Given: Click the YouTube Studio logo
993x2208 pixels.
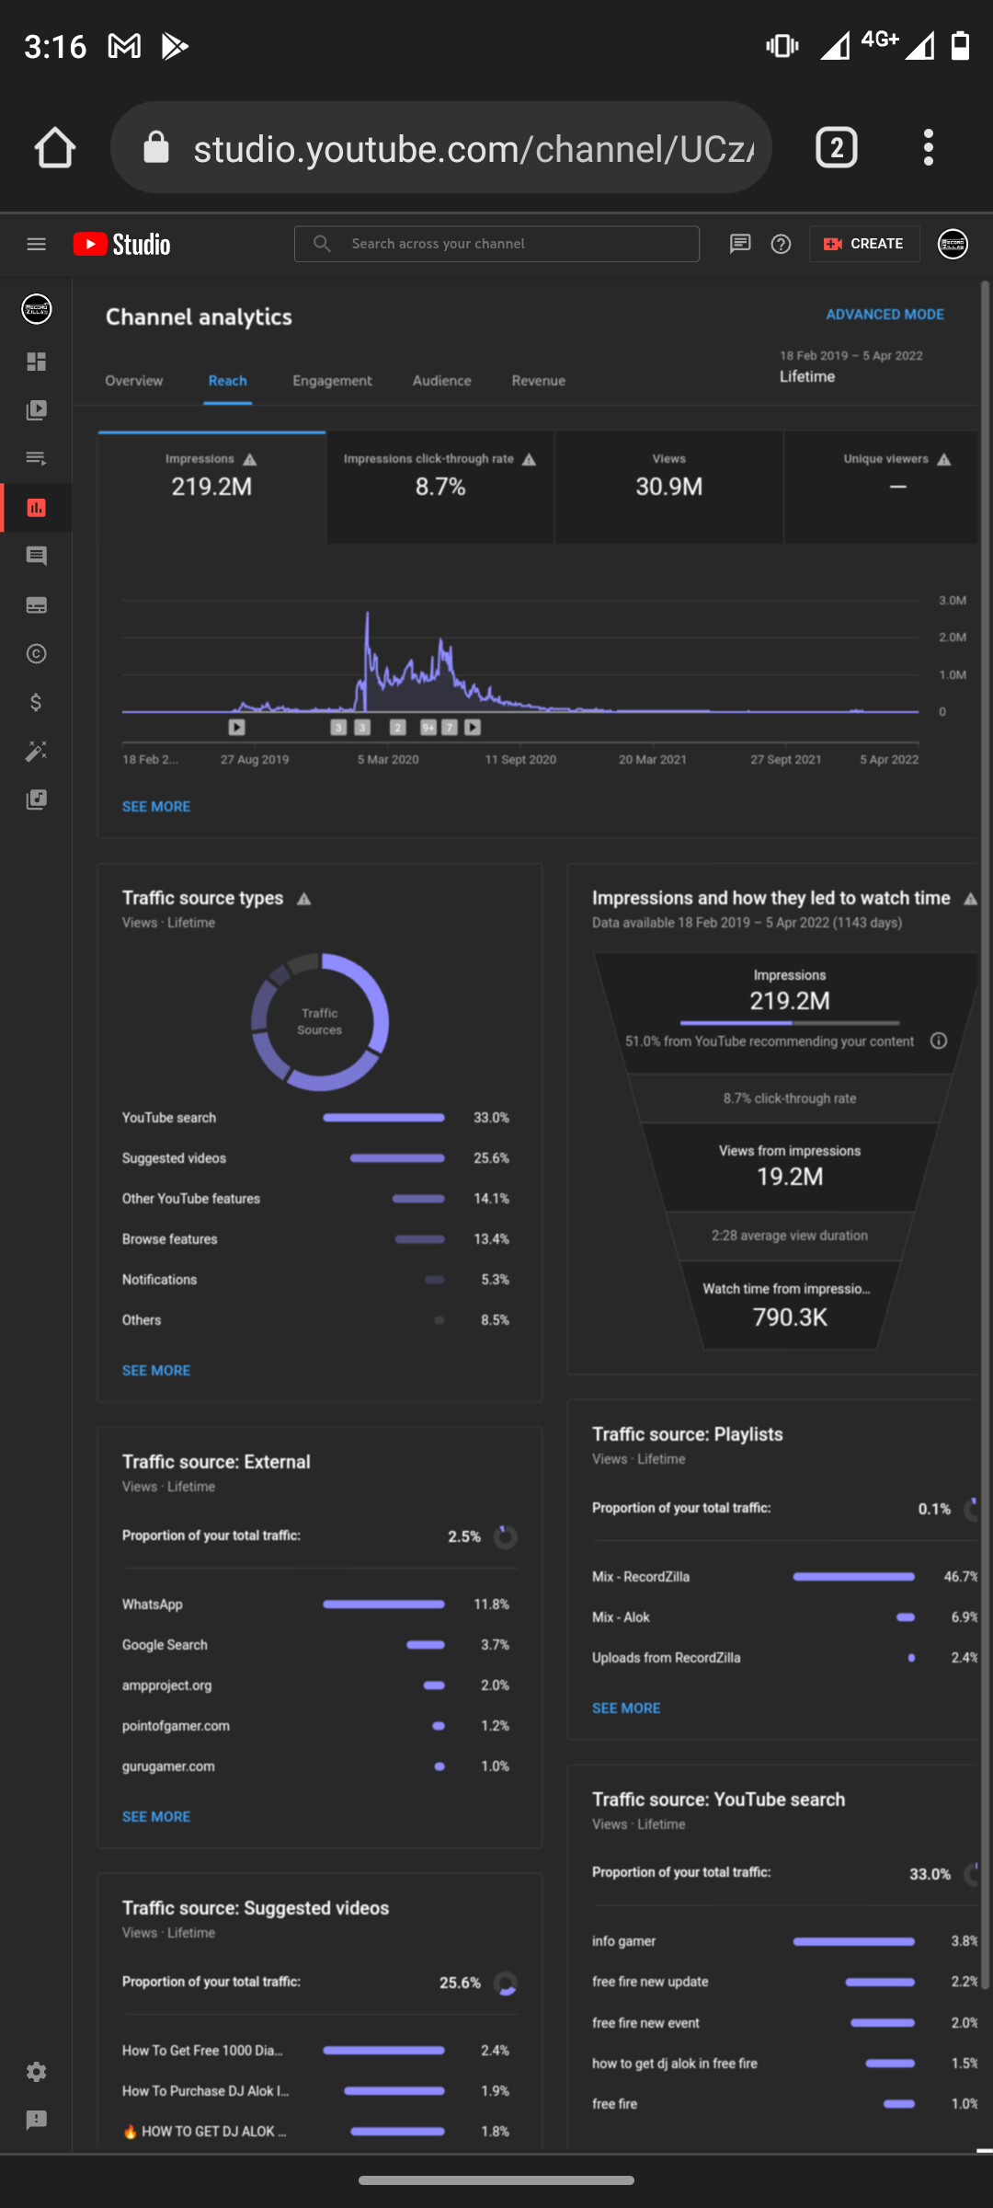Looking at the screenshot, I should pyautogui.click(x=122, y=244).
